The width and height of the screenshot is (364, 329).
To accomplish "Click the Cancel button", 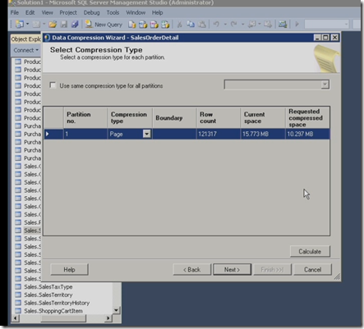I will 312,270.
